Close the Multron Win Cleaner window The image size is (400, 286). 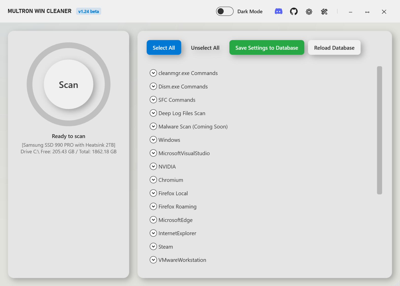coord(384,12)
